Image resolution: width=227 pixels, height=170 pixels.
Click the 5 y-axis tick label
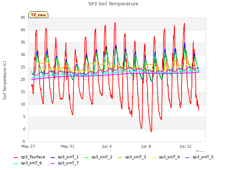24,117
